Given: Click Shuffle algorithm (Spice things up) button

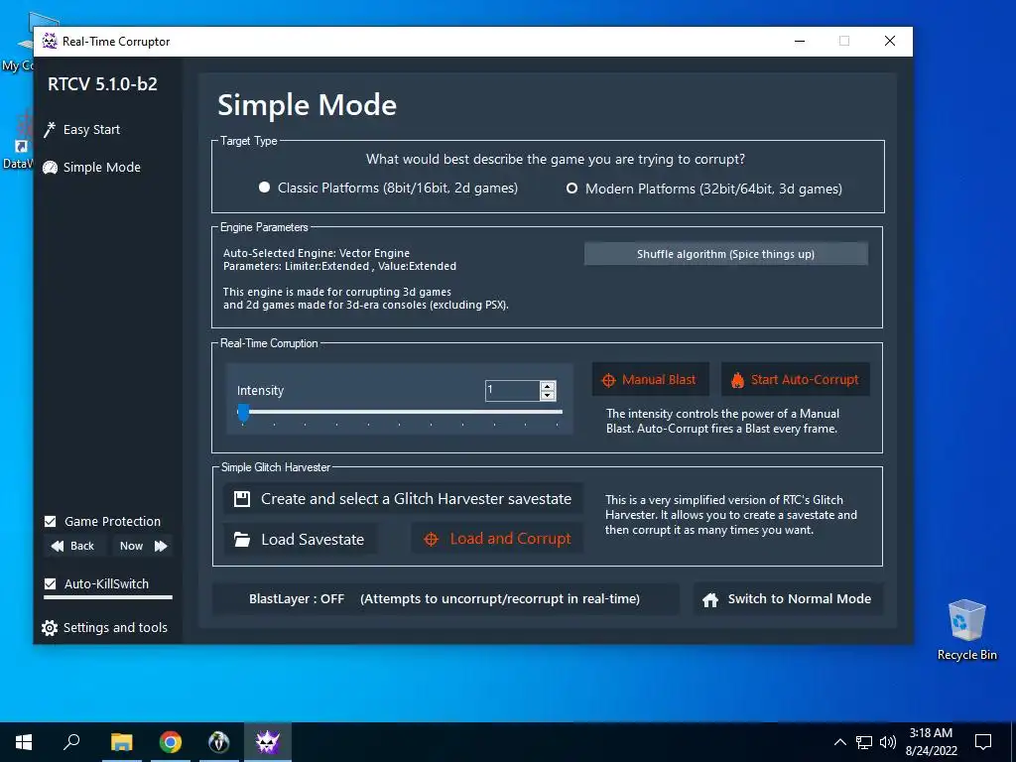Looking at the screenshot, I should (x=725, y=254).
